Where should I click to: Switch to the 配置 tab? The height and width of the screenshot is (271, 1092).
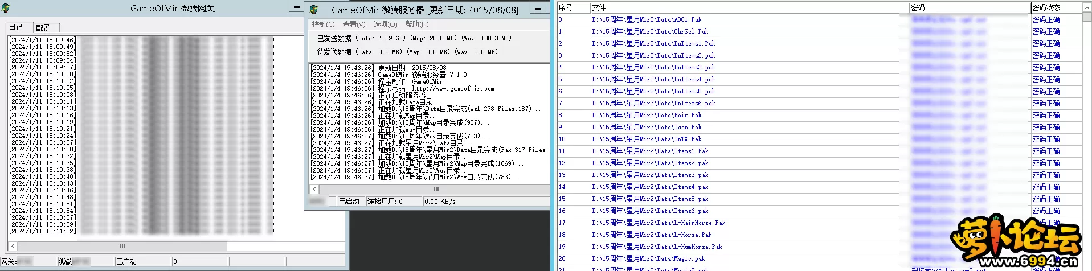(43, 28)
